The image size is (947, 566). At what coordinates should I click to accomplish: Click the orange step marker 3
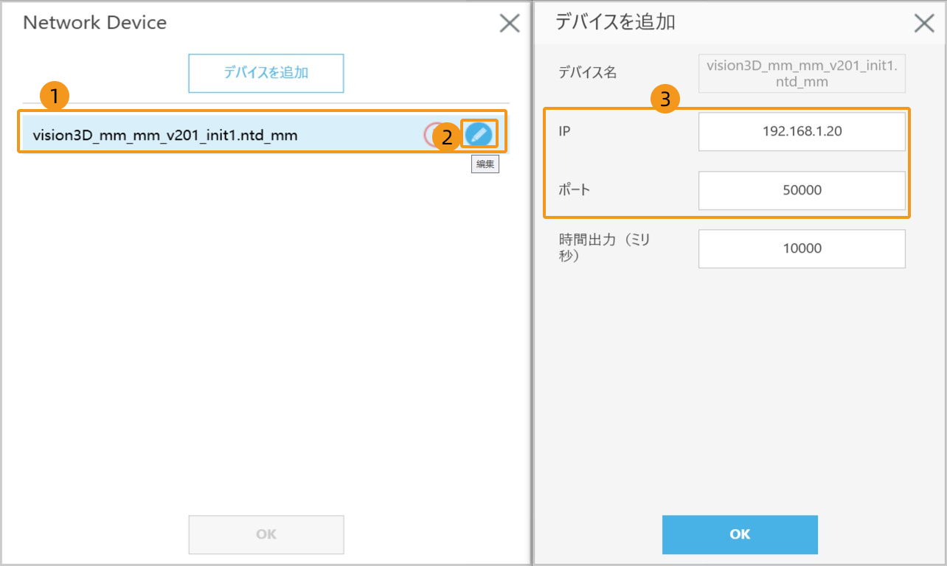pyautogui.click(x=665, y=99)
